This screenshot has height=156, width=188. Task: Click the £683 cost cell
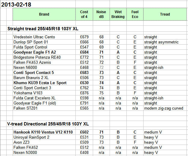pos(84,72)
